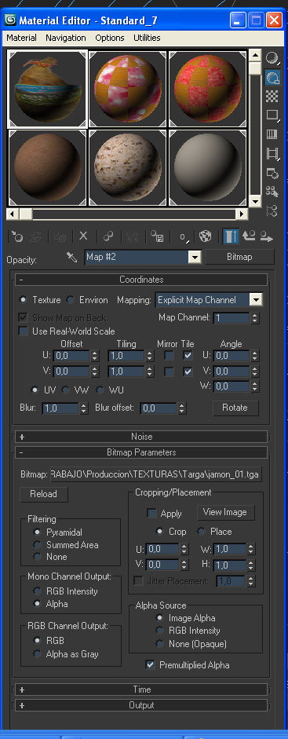Expand the Output rollout
The width and height of the screenshot is (288, 739).
coord(141,705)
